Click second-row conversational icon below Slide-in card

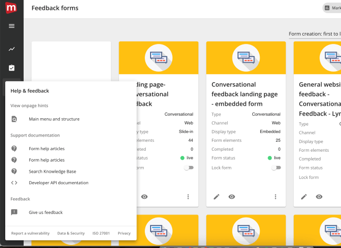click(158, 231)
